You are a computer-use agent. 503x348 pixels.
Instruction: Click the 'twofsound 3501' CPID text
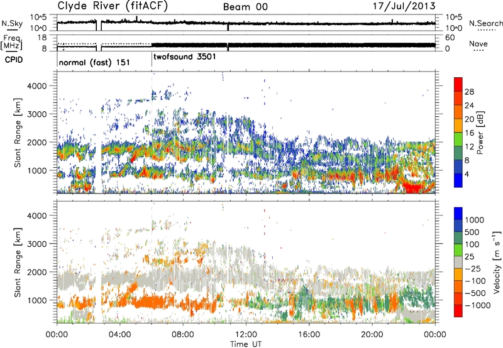click(185, 57)
